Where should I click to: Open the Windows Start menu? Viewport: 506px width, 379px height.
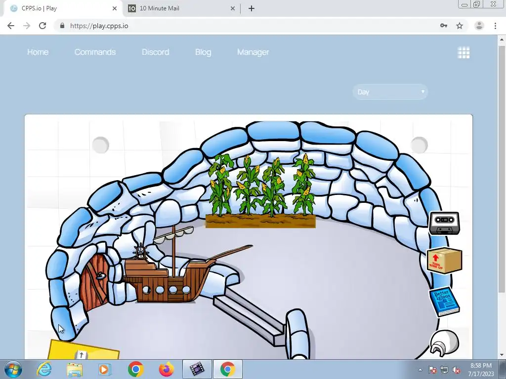[x=13, y=370]
